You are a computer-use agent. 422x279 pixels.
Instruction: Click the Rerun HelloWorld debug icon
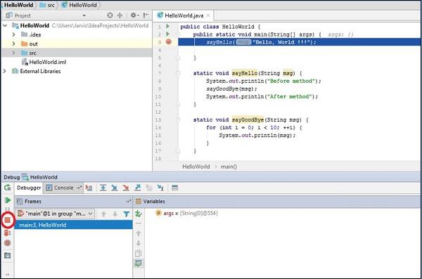pyautogui.click(x=8, y=188)
